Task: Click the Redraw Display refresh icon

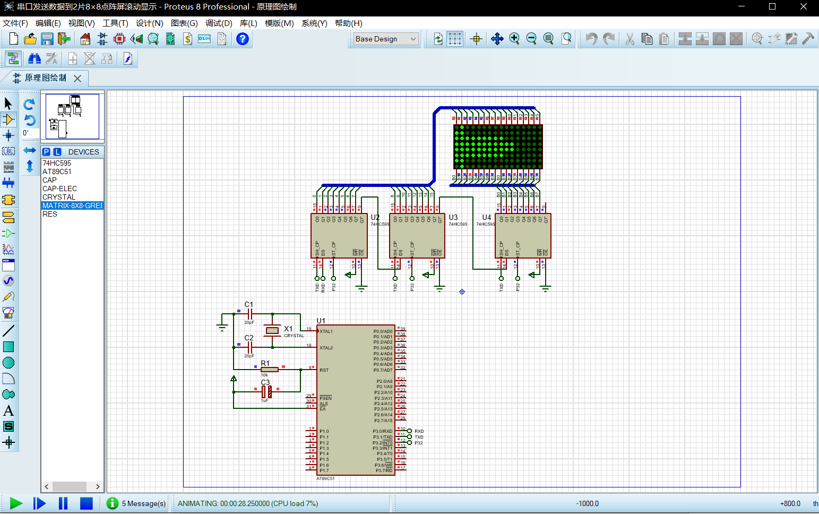Action: pos(438,39)
